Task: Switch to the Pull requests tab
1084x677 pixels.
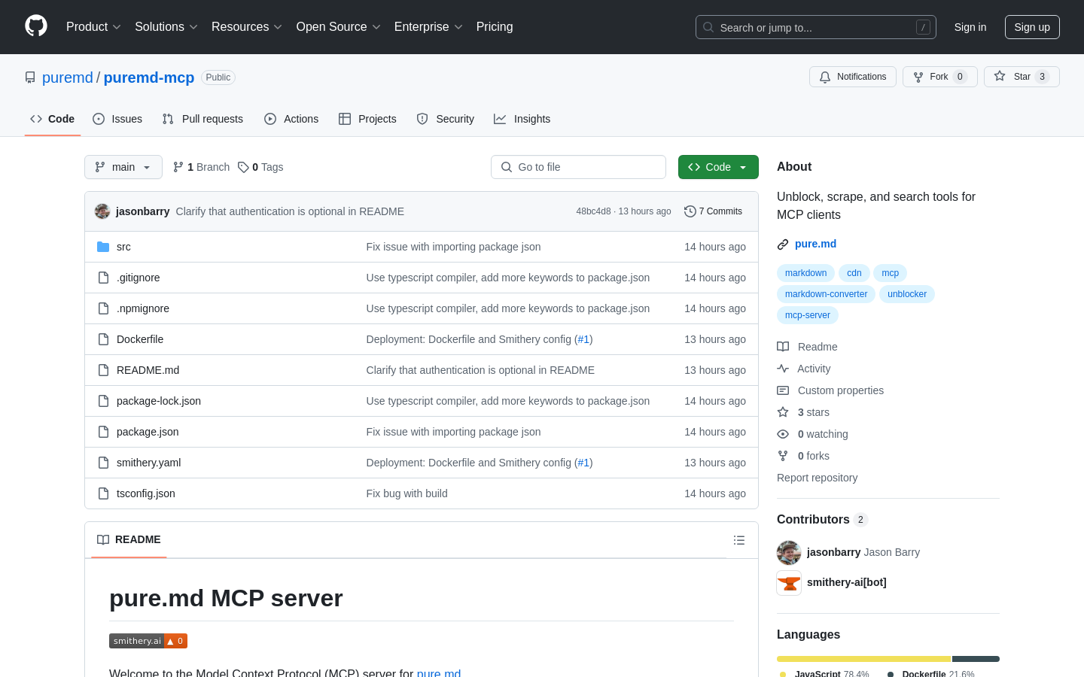Action: pos(202,119)
